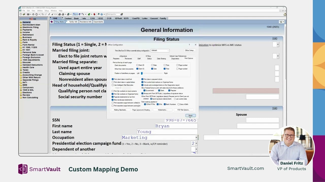Open the Retirement folder

28,35
